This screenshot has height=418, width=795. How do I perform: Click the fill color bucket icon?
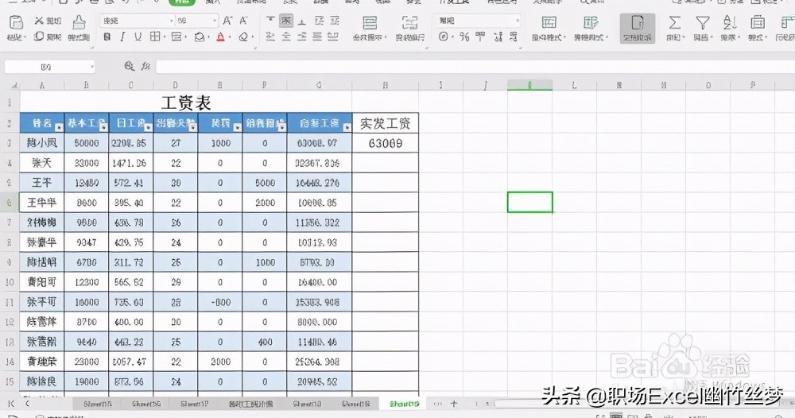(x=200, y=37)
